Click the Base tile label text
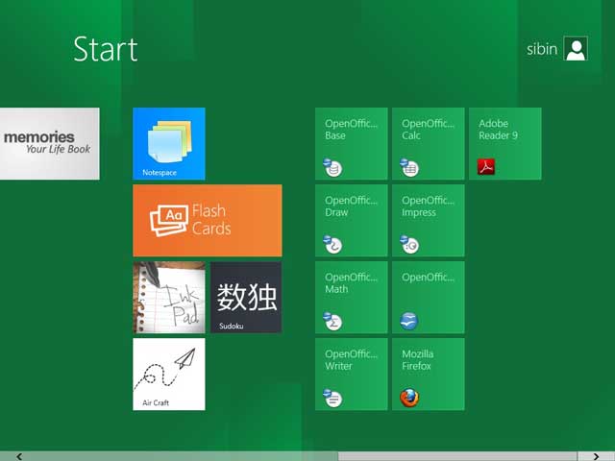The image size is (615, 461). 335,135
